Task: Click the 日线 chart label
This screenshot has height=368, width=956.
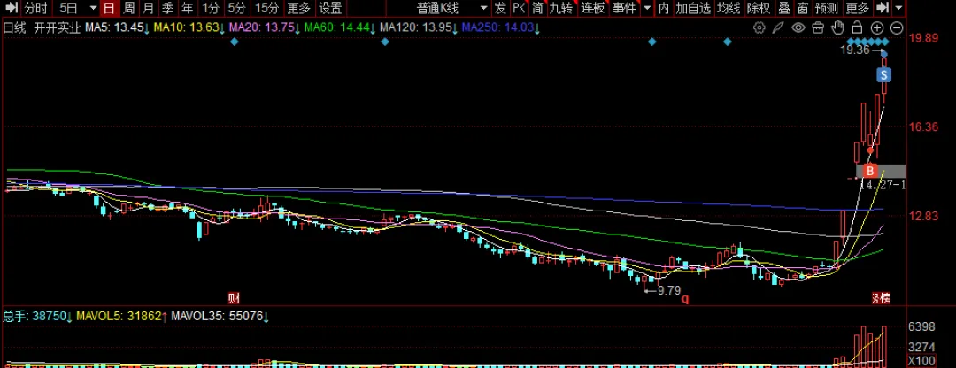Action: coord(17,27)
